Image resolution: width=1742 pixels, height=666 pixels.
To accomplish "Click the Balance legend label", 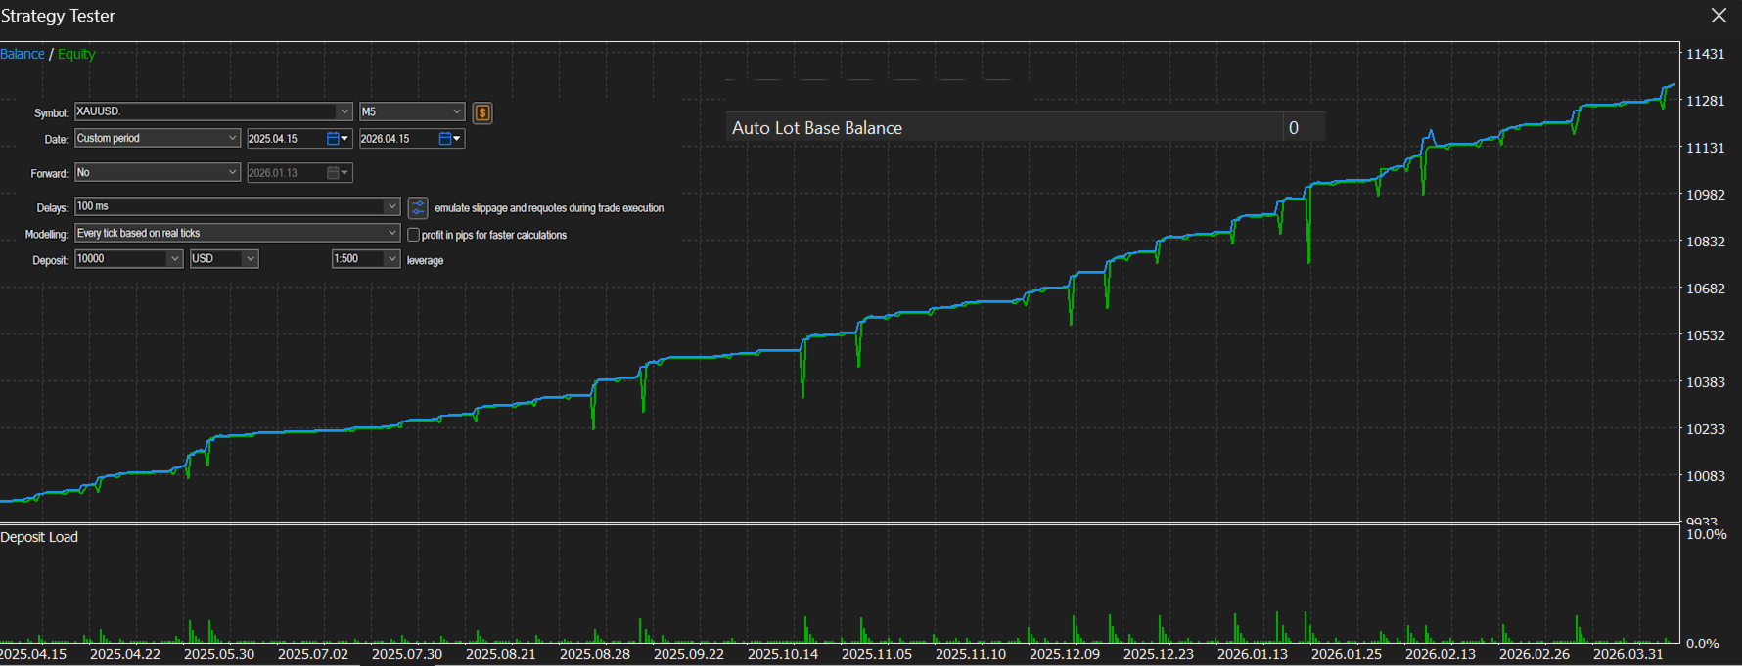I will (x=23, y=54).
